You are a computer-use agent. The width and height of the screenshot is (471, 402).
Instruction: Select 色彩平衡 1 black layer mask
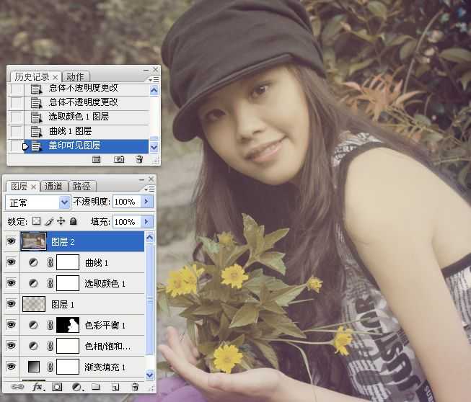click(x=68, y=325)
